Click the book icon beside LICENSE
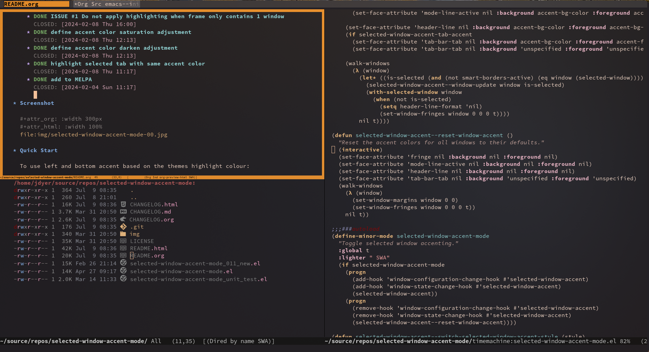This screenshot has height=352, width=649. 124,241
